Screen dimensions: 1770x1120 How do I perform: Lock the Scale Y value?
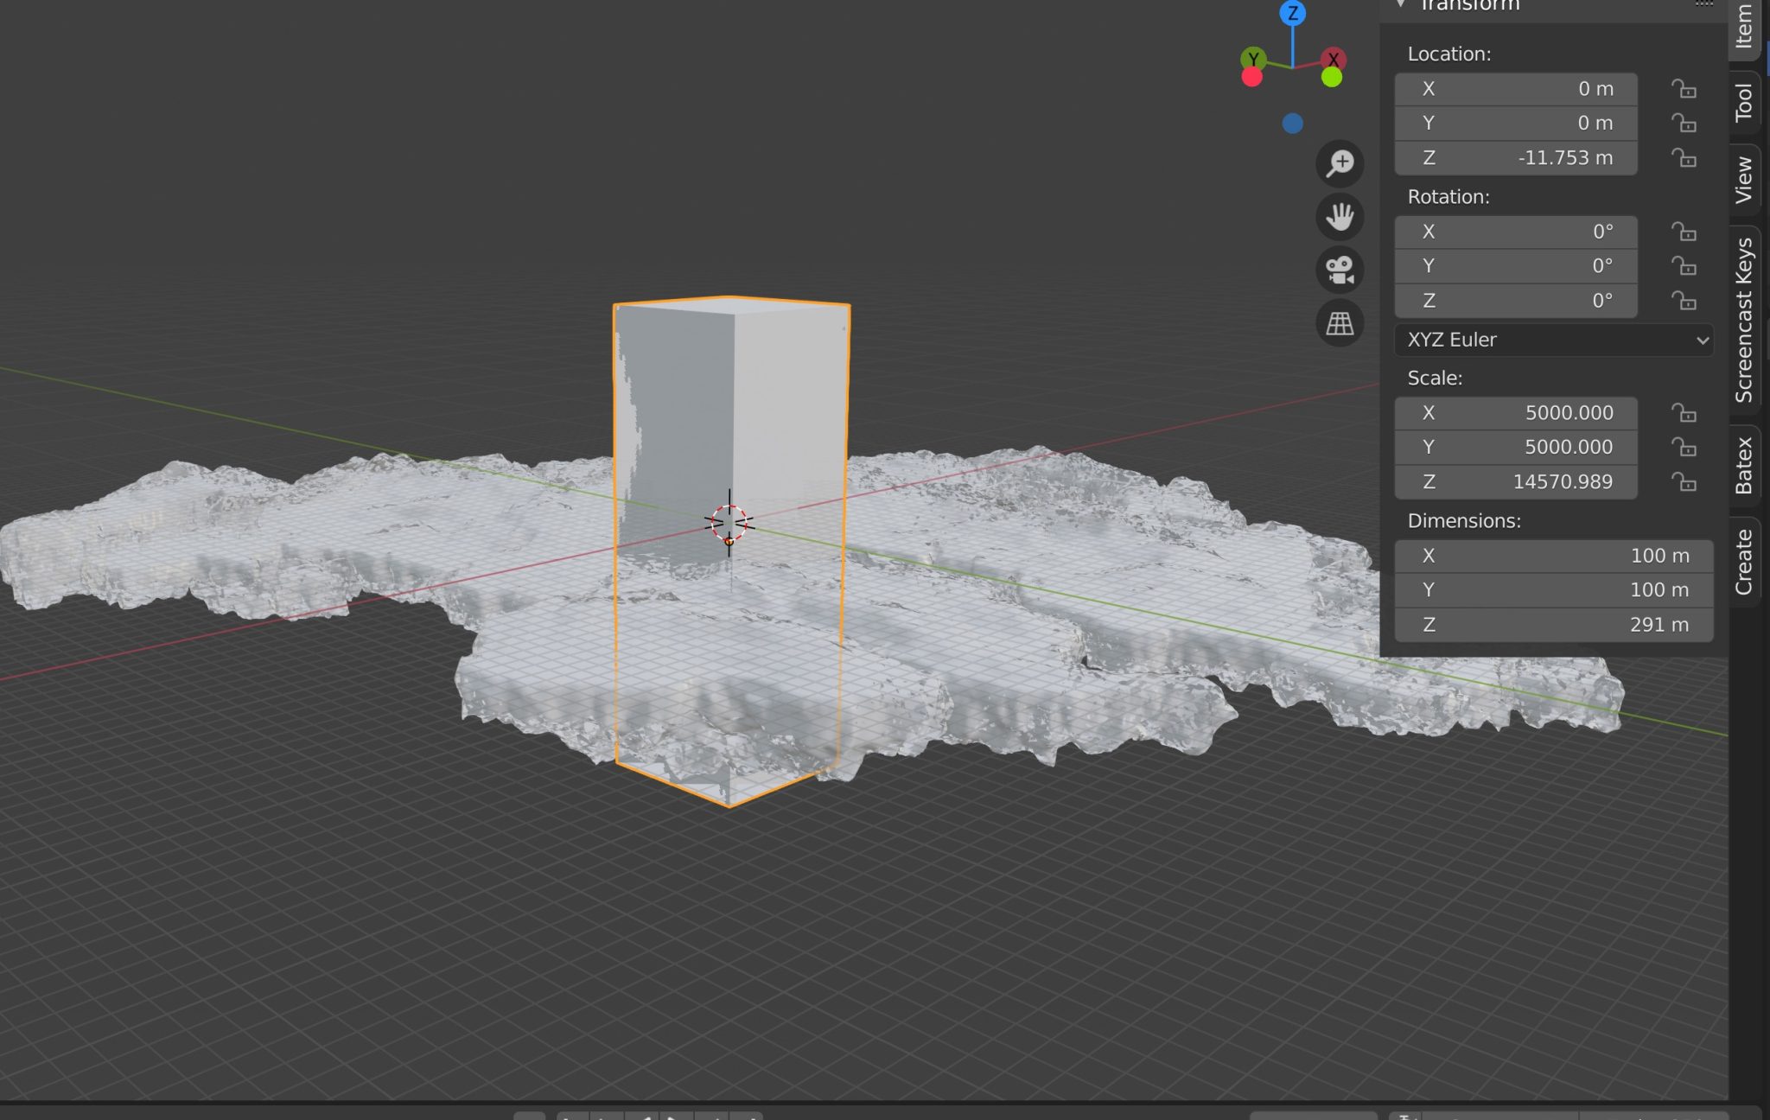(1684, 447)
